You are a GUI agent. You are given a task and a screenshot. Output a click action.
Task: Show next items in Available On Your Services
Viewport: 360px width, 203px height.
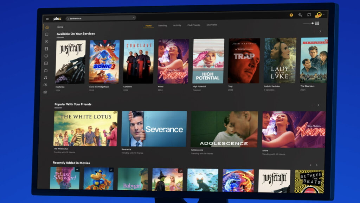click(x=320, y=31)
